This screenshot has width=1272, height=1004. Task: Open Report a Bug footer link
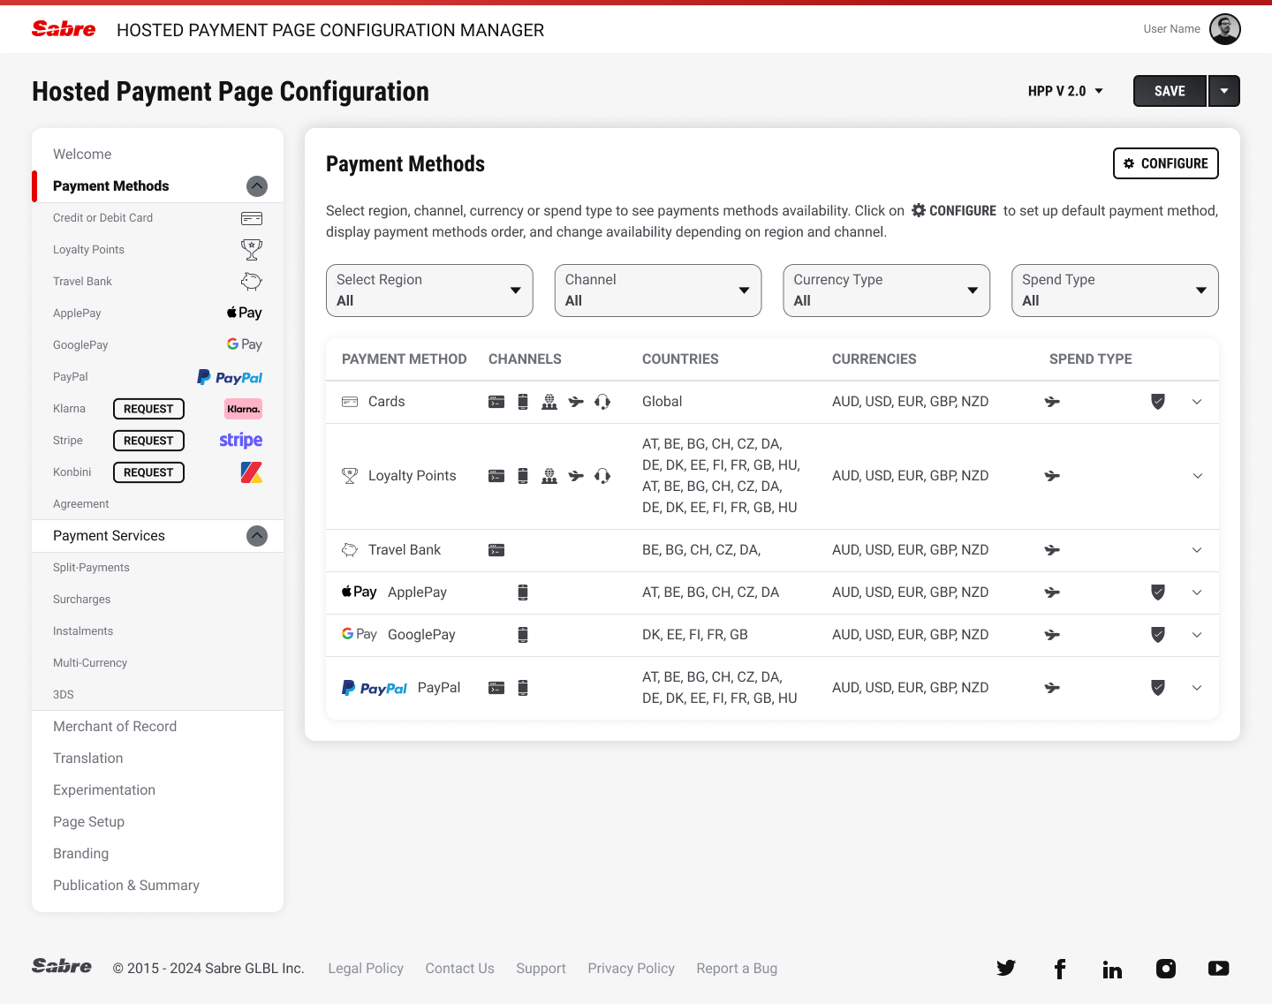click(x=737, y=969)
